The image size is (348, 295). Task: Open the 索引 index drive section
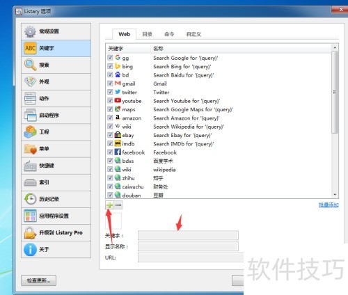point(56,182)
